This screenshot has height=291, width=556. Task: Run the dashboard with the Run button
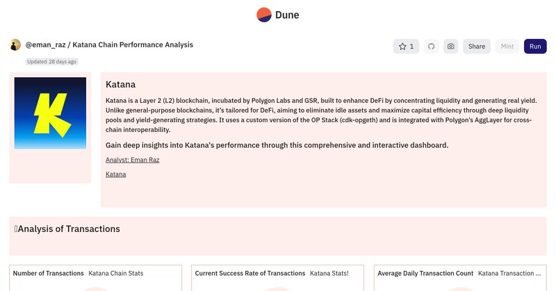click(x=535, y=47)
